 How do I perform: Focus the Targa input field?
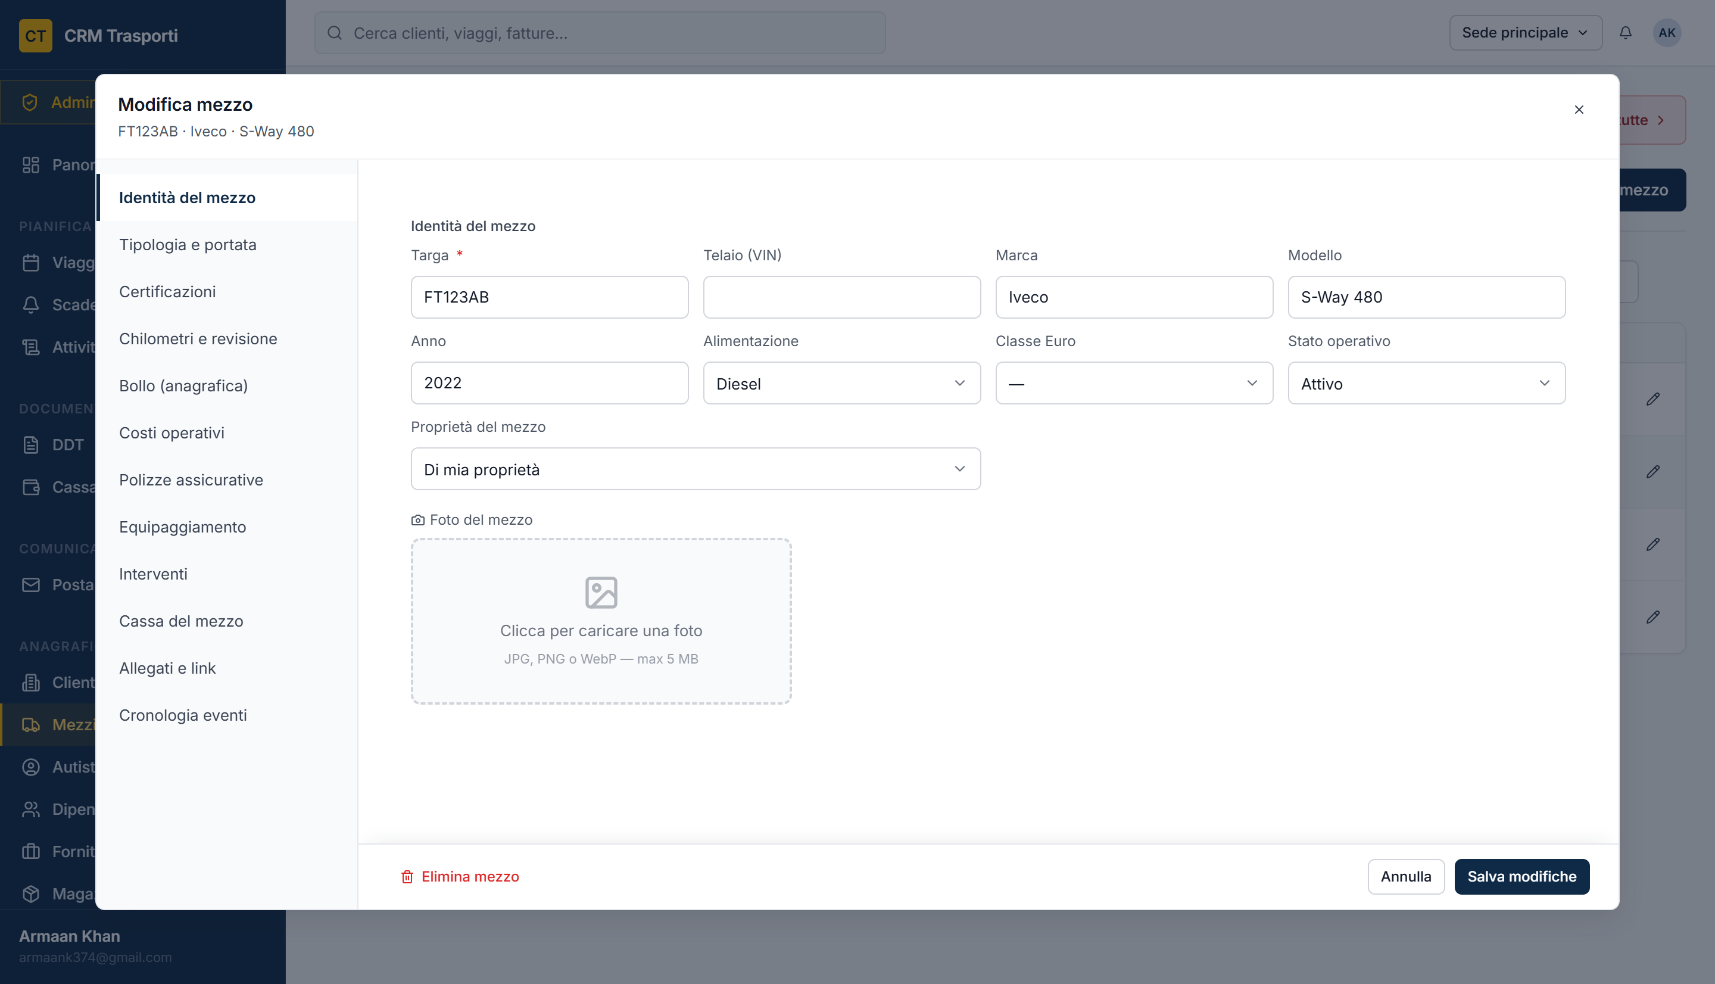point(549,297)
